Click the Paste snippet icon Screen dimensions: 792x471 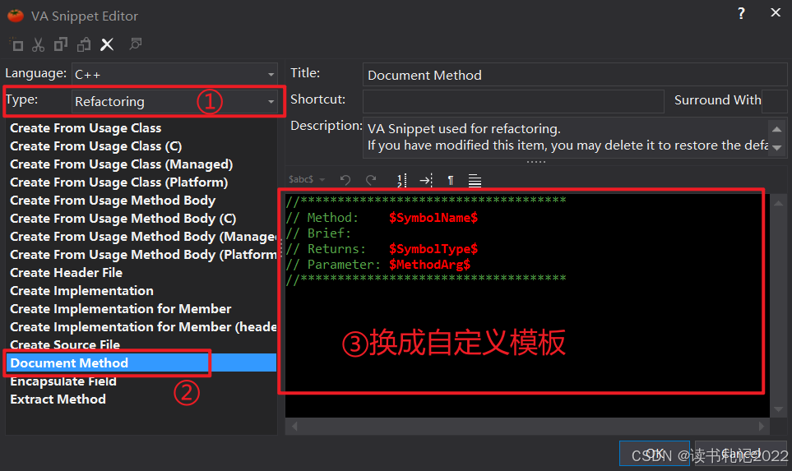pyautogui.click(x=84, y=45)
